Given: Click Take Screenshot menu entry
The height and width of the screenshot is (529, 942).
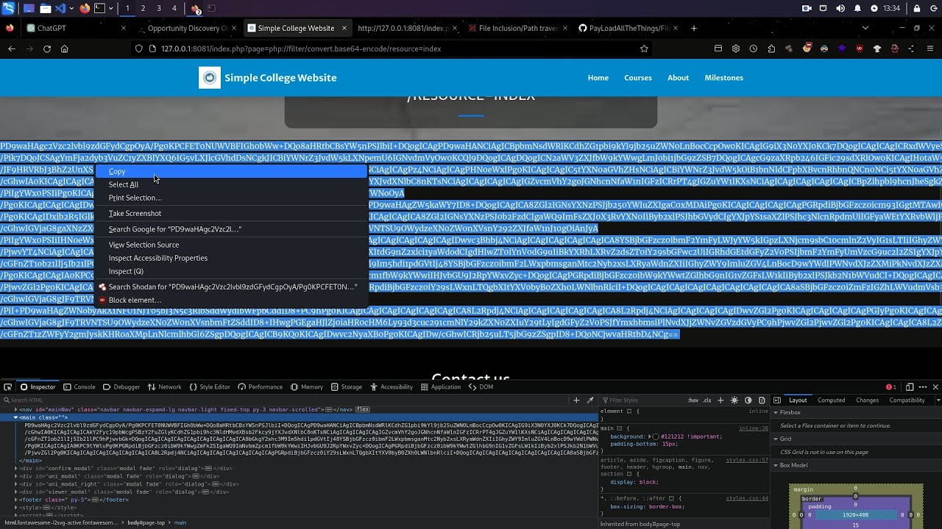Looking at the screenshot, I should click(x=231, y=213).
